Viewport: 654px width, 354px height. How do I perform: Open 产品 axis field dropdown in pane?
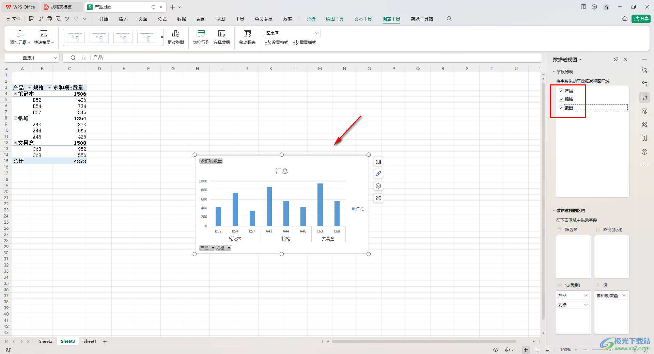tap(586, 295)
